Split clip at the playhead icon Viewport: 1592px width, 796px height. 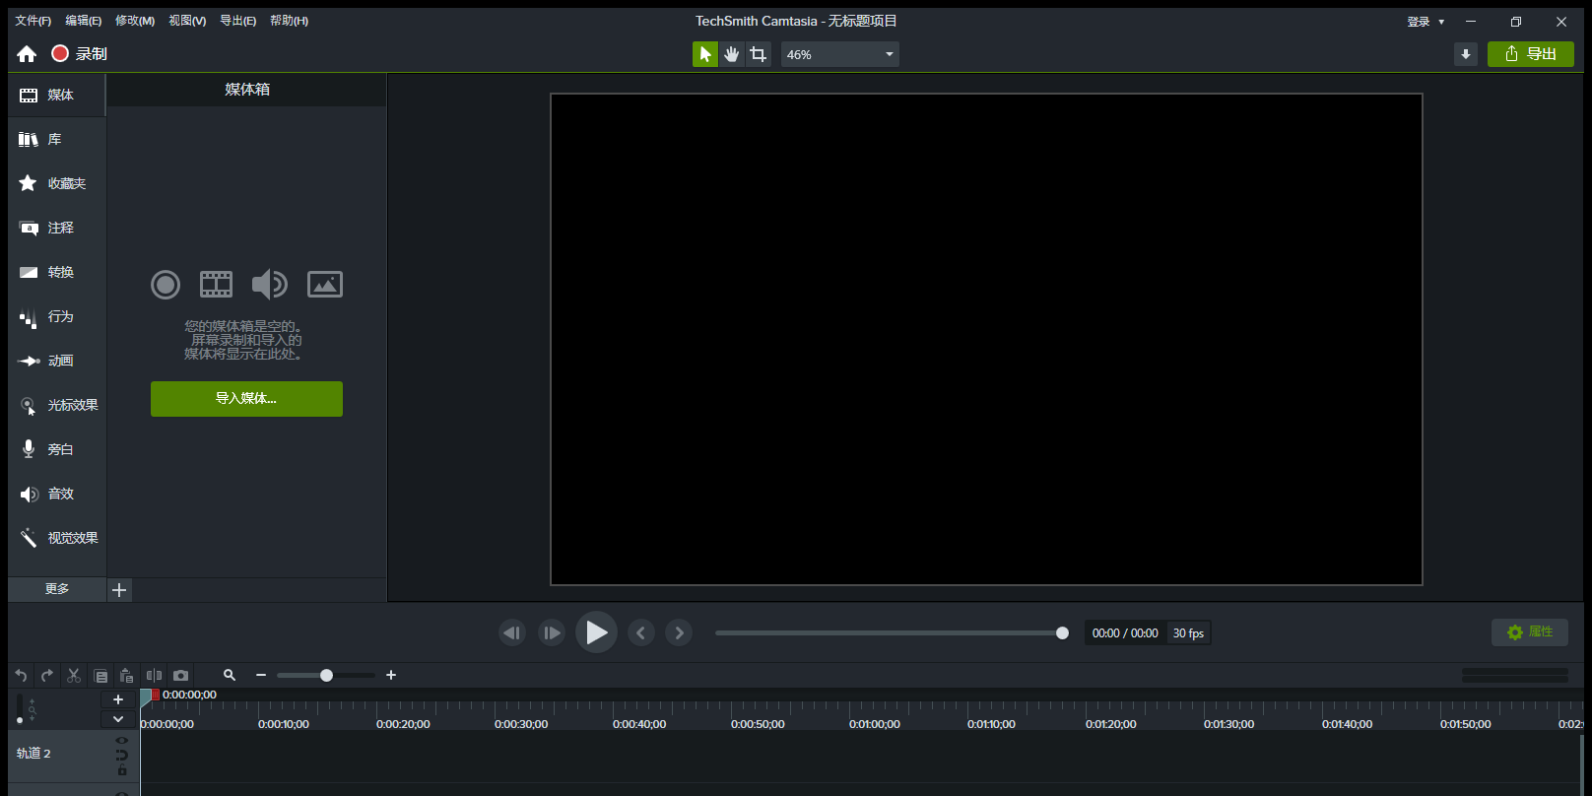tap(154, 676)
